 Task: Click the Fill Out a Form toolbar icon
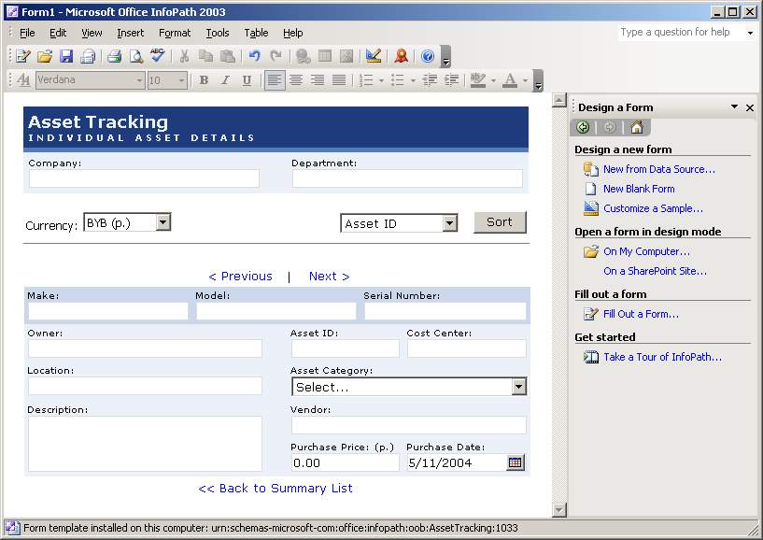(22, 56)
